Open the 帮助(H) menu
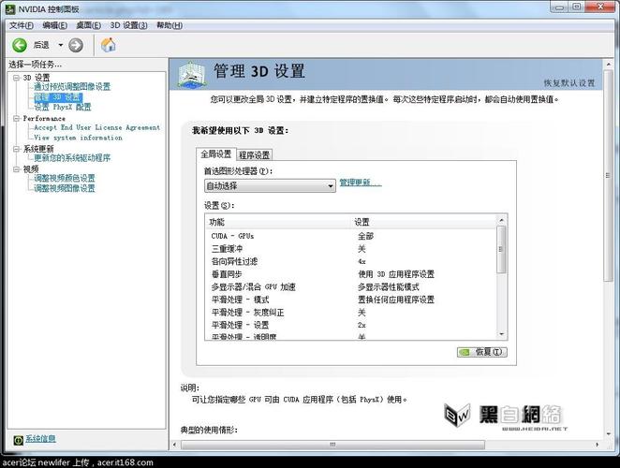This screenshot has width=620, height=468. pos(170,25)
